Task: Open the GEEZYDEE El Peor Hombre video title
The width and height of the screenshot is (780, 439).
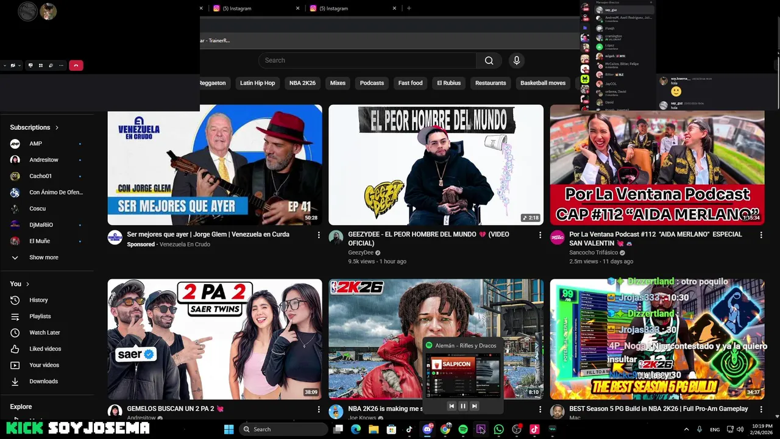Action: [428, 238]
